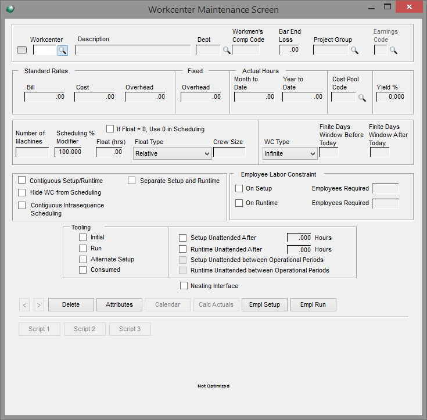
Task: Open the Workcenter lookup magnifier
Action: [63, 51]
